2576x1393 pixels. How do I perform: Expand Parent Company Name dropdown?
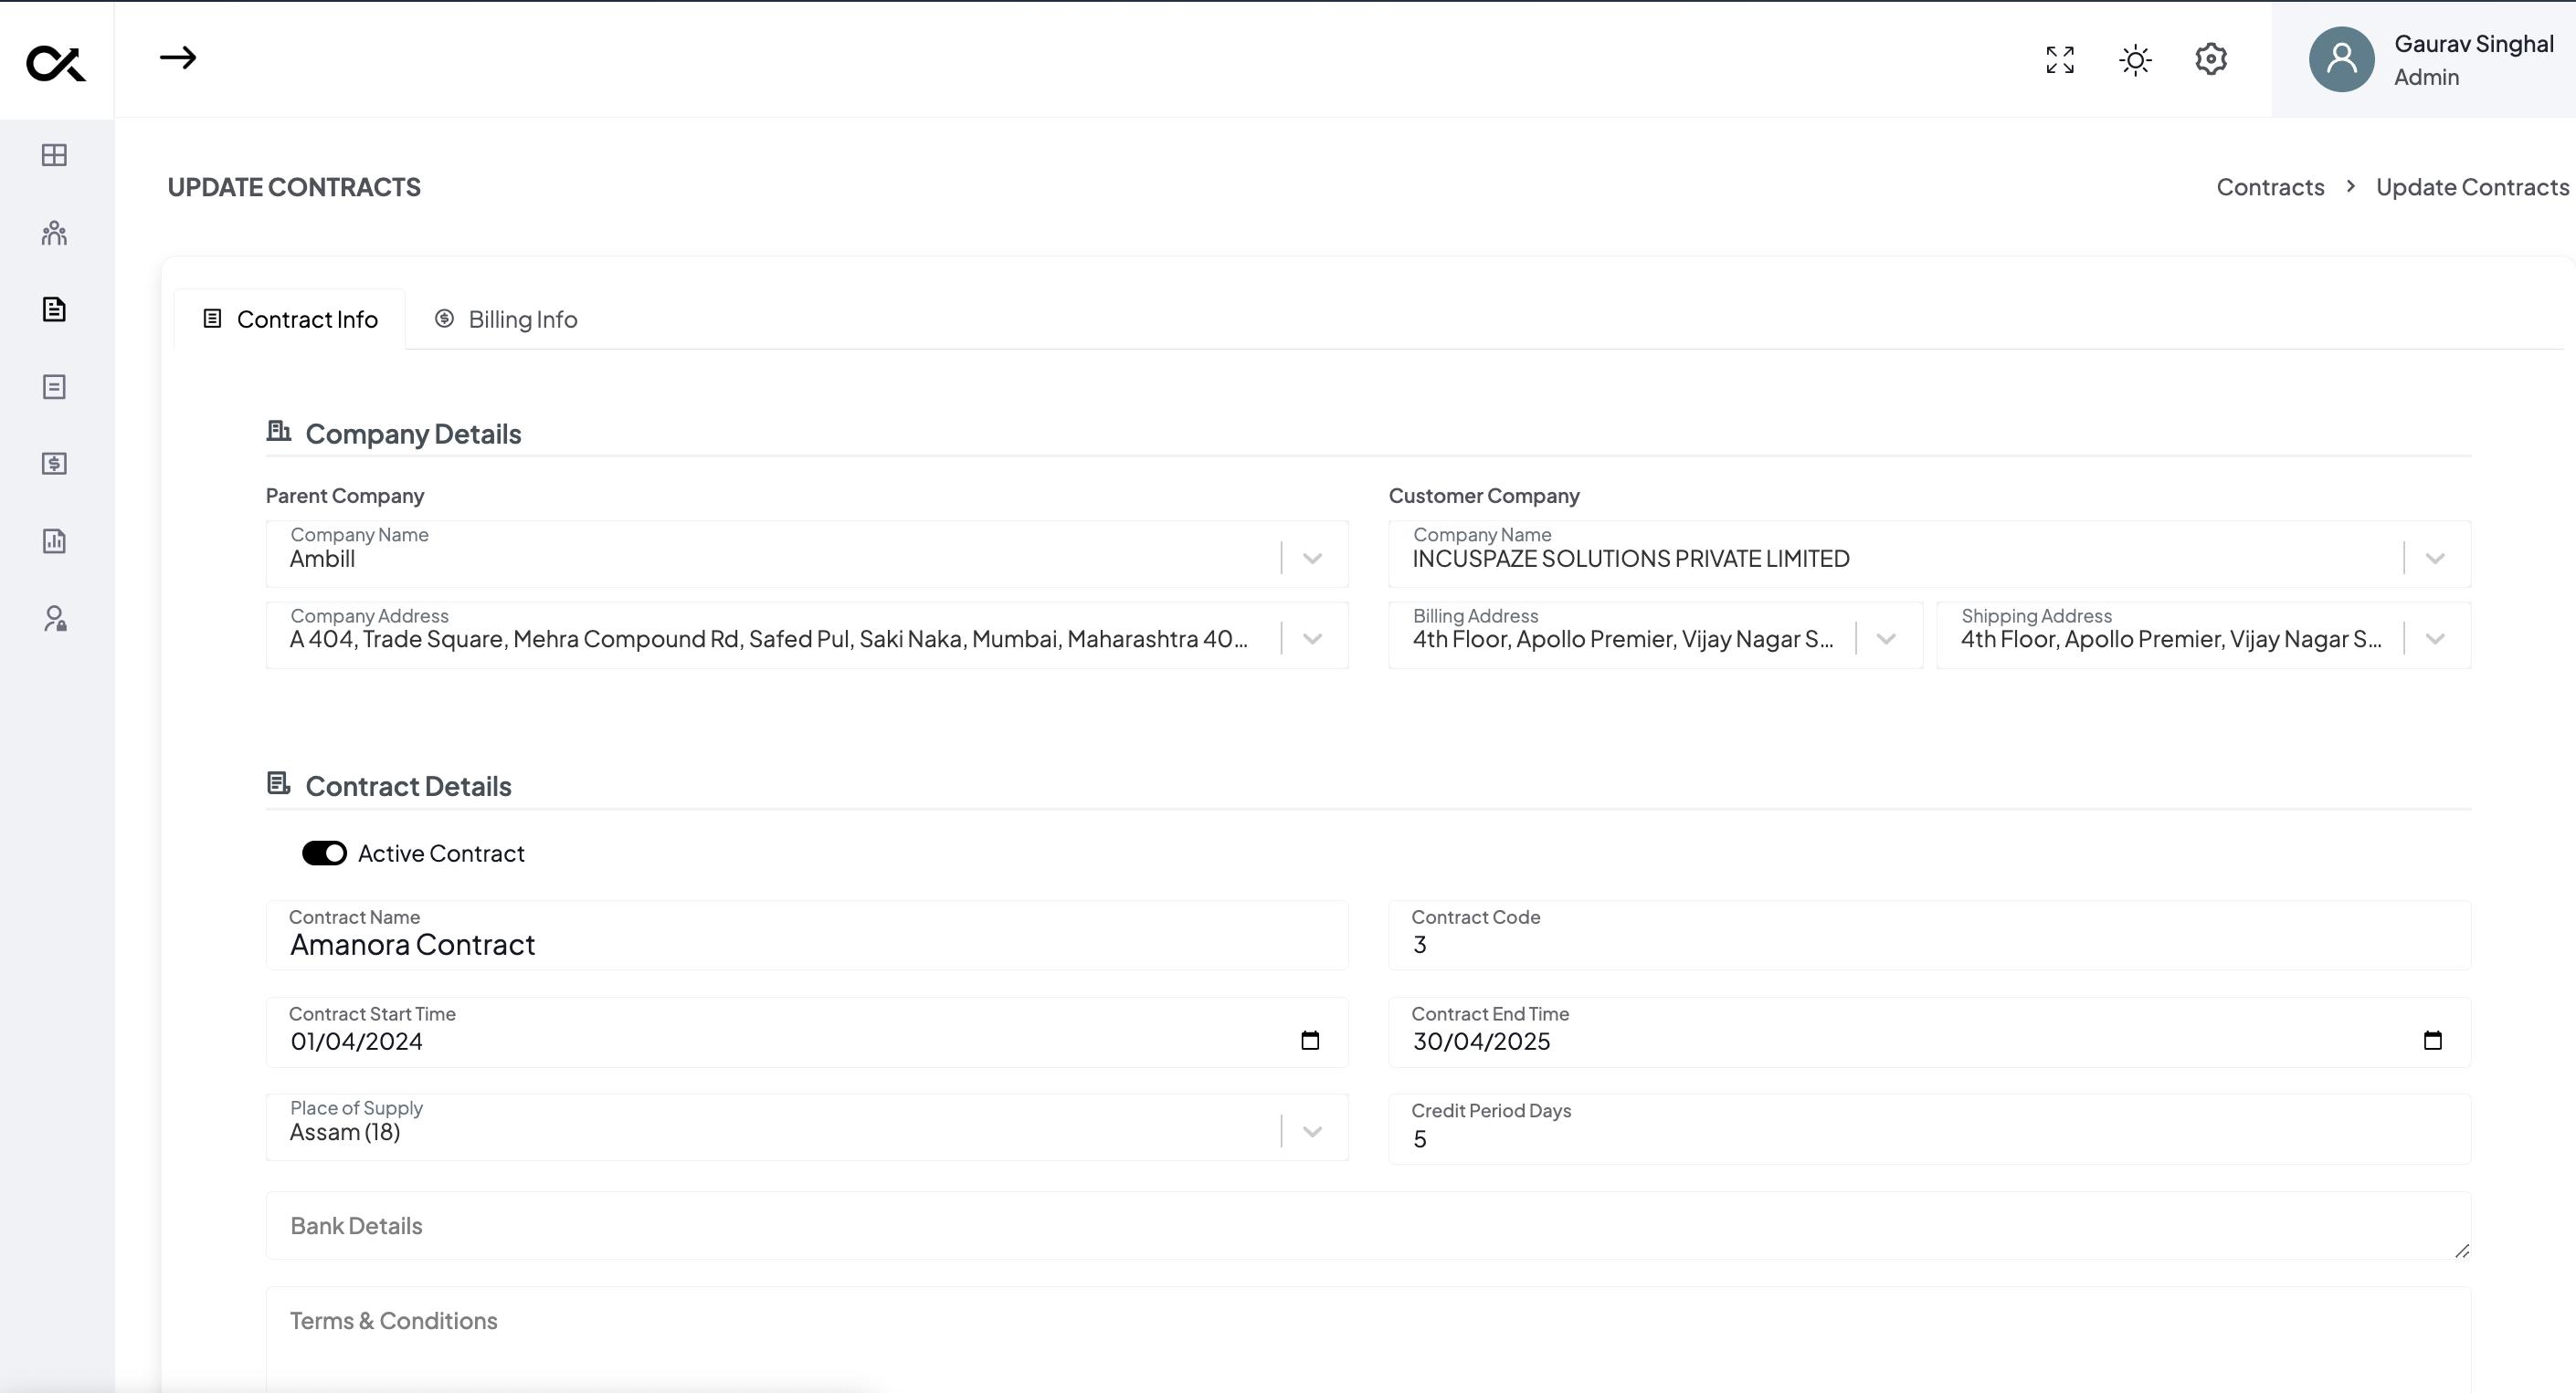(1312, 558)
